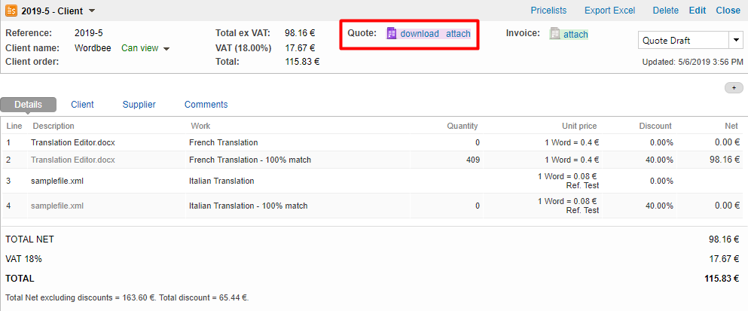Open the "2019-5 - Client" title dropdown arrow
The image size is (748, 311).
(92, 11)
